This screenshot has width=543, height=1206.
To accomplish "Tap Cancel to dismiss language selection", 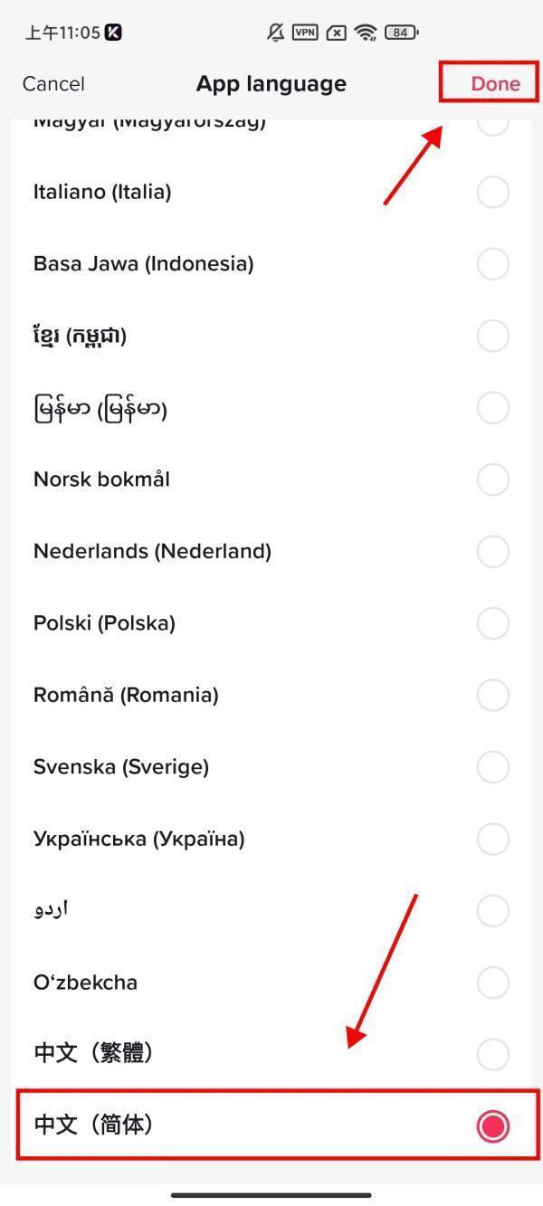I will pos(53,83).
